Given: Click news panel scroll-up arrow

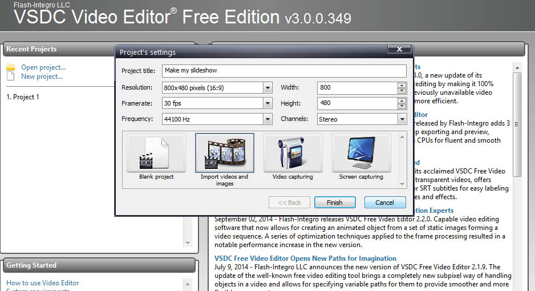Looking at the screenshot, I should 517,67.
